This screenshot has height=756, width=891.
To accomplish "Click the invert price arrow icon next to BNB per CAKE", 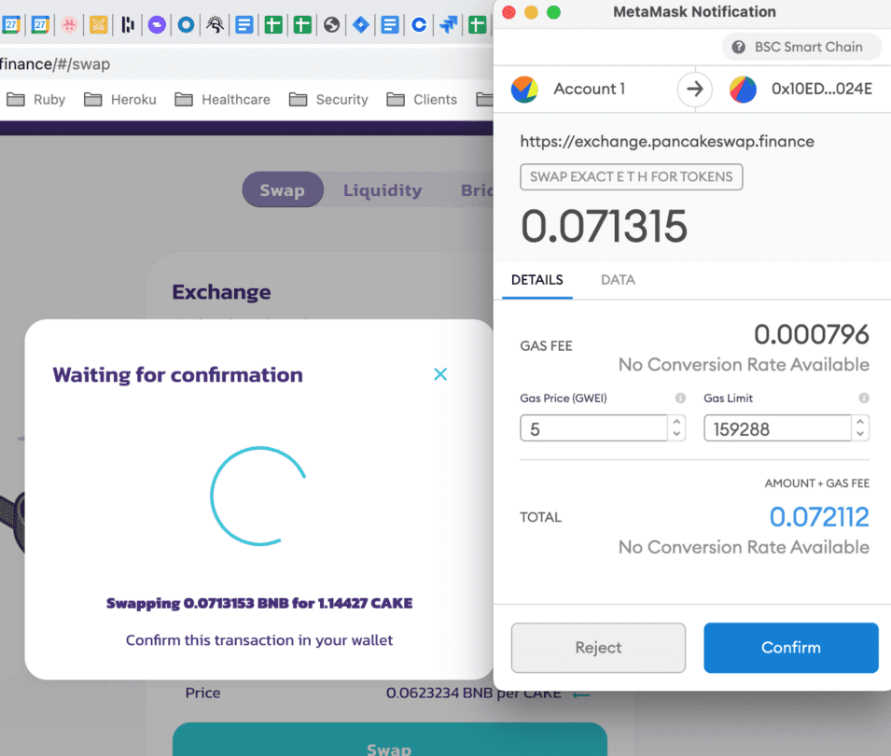I will click(x=580, y=694).
